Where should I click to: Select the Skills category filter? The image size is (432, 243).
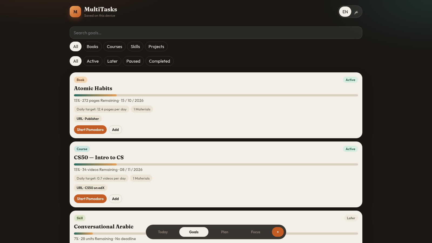(135, 46)
